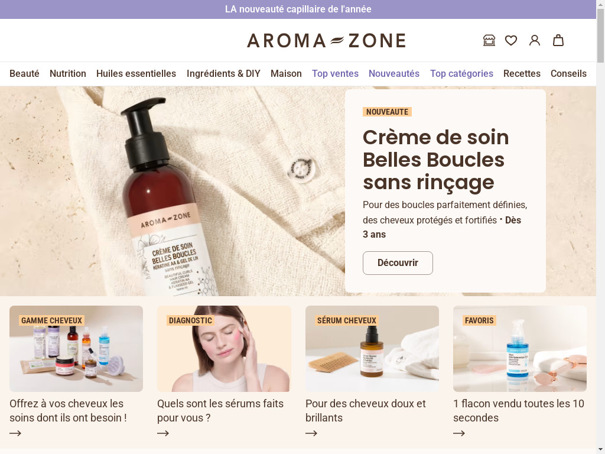Click the Aroma-Zone logo

point(326,41)
